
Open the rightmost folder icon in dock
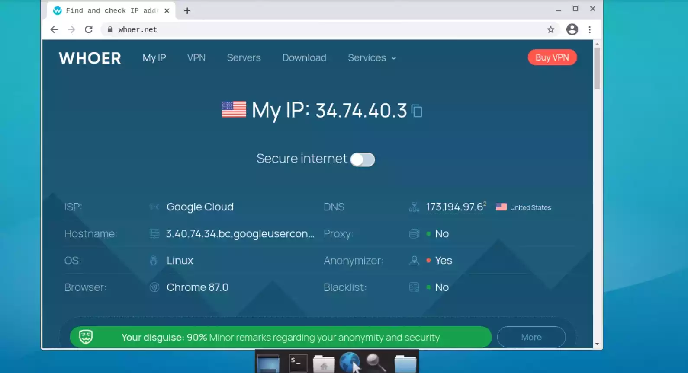(405, 363)
